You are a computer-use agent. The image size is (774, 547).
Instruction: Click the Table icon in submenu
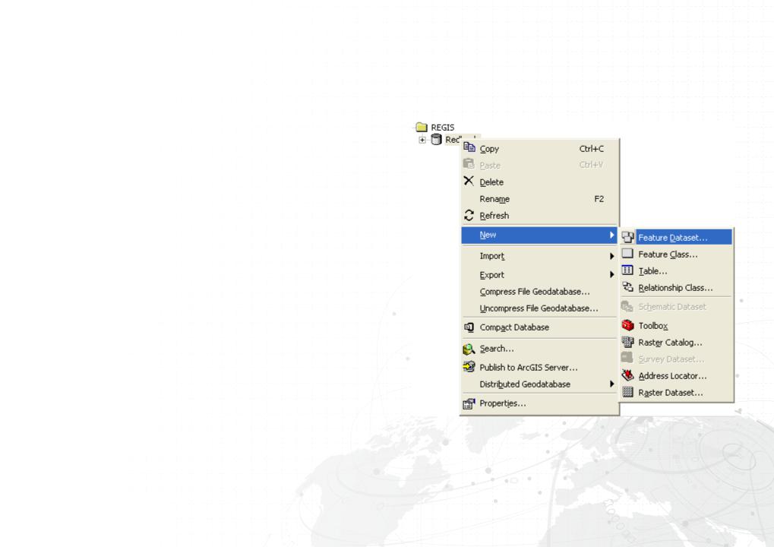pyautogui.click(x=627, y=270)
